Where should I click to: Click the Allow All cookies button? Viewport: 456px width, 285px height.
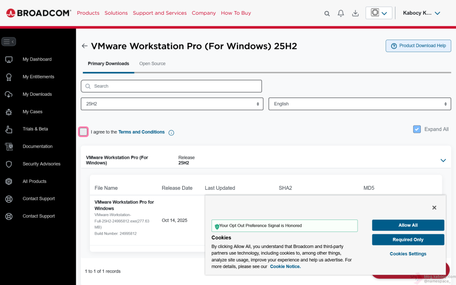[x=408, y=225]
